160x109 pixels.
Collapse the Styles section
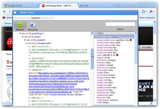tap(96, 33)
